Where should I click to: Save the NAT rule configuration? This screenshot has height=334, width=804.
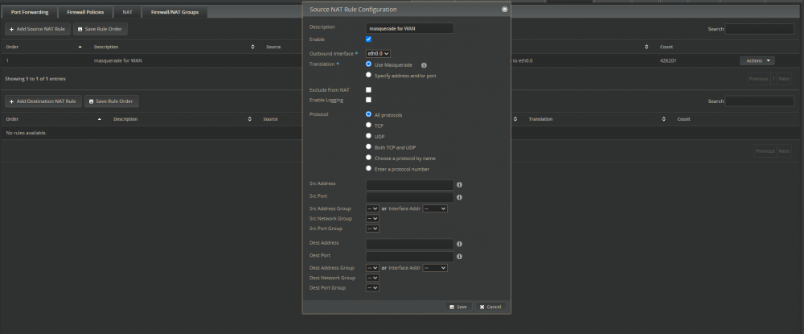tap(458, 307)
